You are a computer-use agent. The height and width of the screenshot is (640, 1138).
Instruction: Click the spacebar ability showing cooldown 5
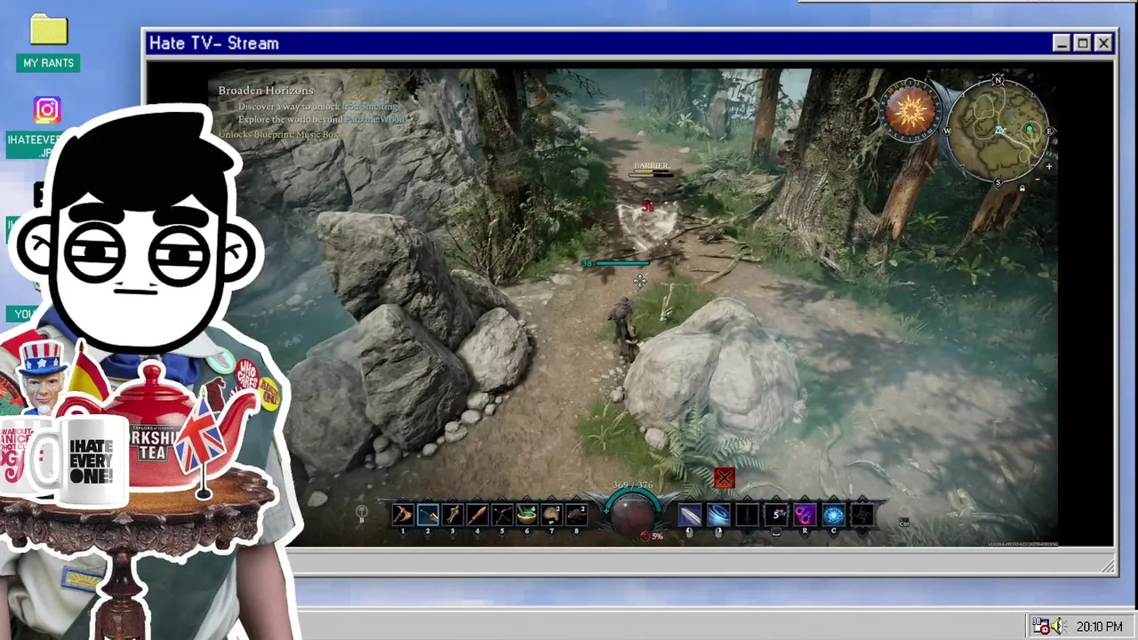[x=778, y=515]
